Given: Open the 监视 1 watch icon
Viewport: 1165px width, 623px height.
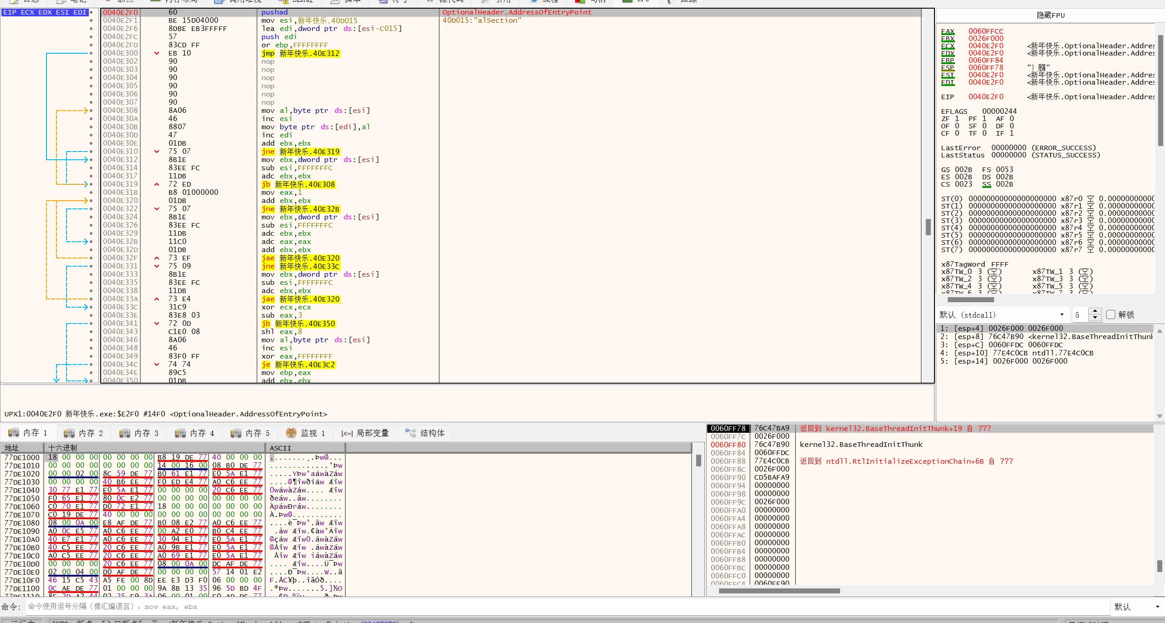Looking at the screenshot, I should click(x=291, y=433).
